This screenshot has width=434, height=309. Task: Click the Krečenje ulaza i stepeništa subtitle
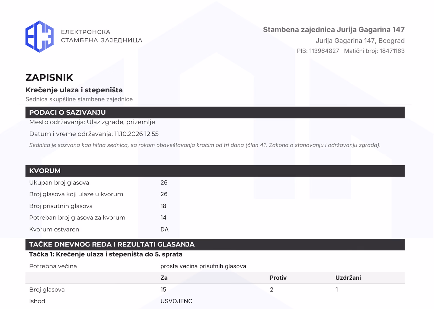pos(74,90)
